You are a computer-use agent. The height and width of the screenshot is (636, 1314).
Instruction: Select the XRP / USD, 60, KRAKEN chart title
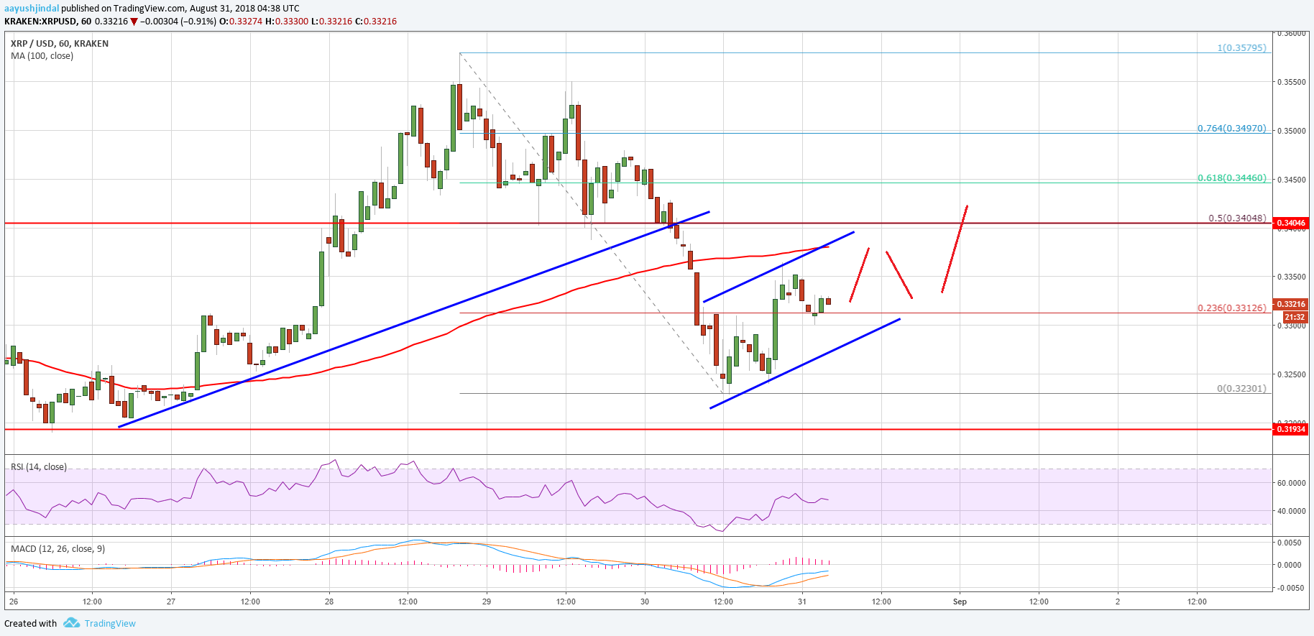60,44
